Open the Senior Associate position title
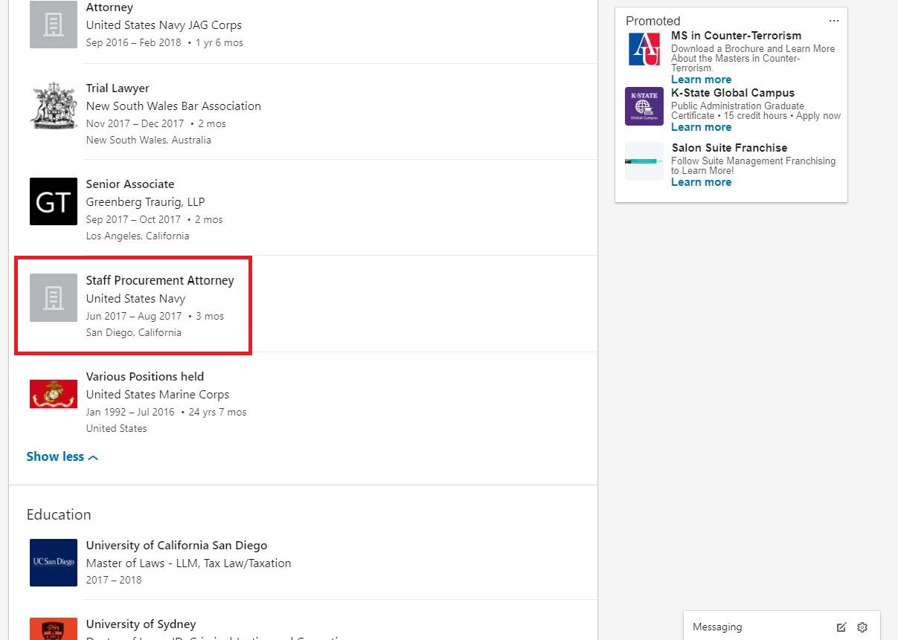This screenshot has height=640, width=898. pos(130,184)
